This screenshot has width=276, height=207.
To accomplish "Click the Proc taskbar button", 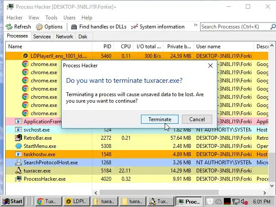I will point(189,201).
